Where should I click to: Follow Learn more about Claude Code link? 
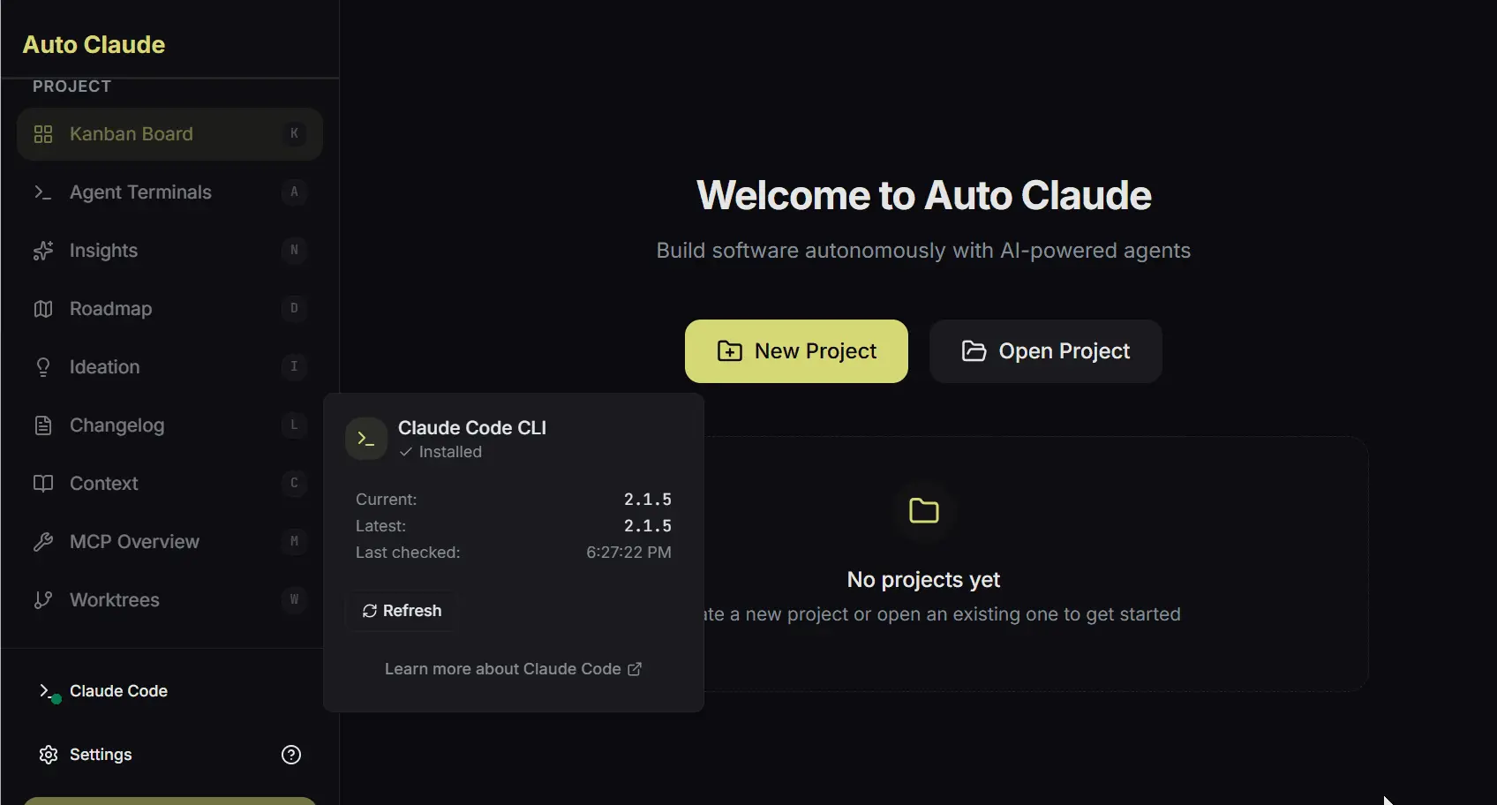click(513, 669)
